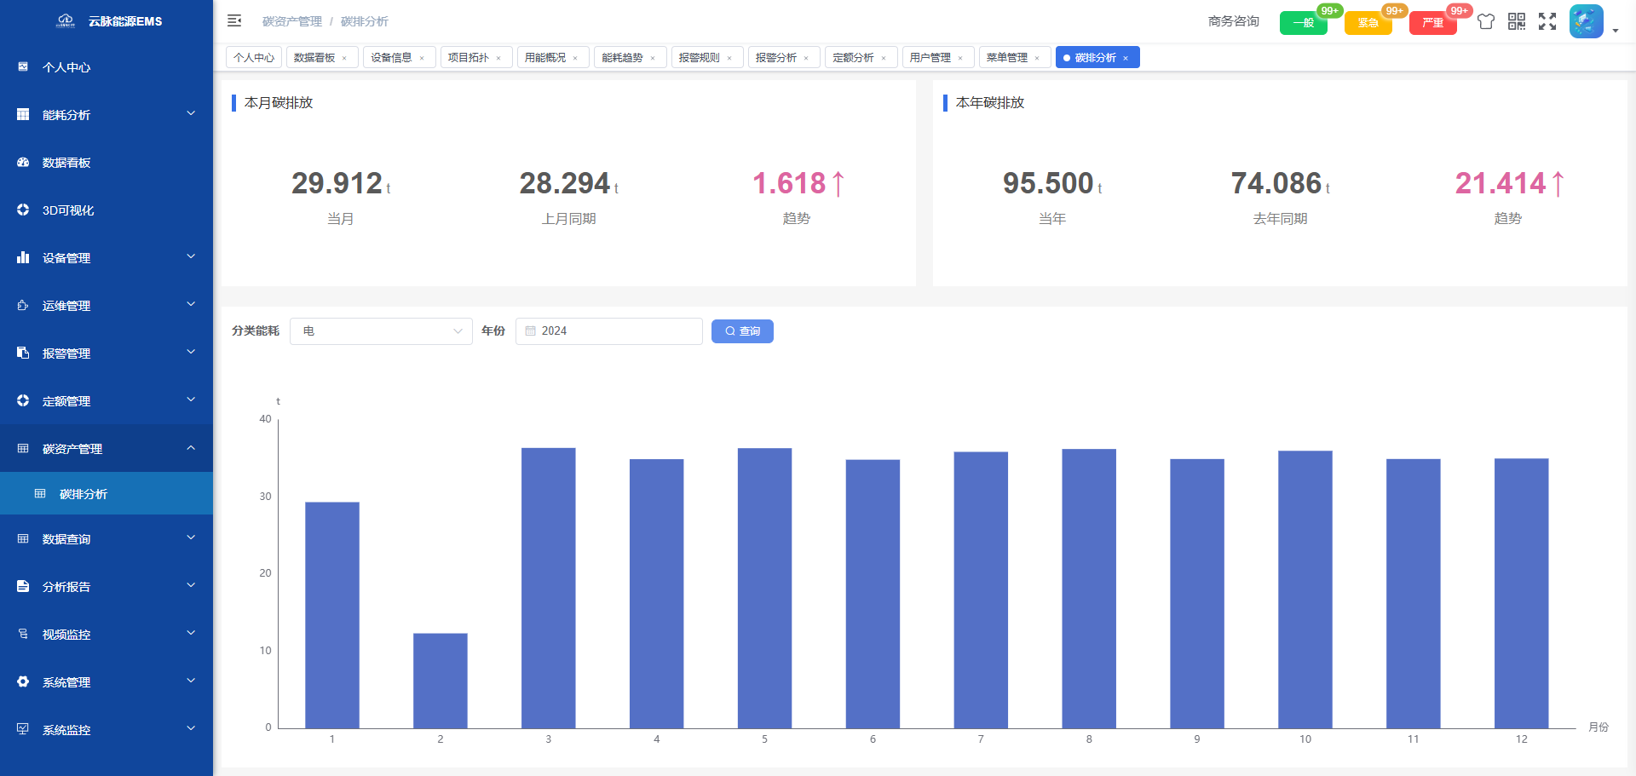1636x776 pixels.
Task: Click the 查询 search button
Action: click(x=742, y=331)
